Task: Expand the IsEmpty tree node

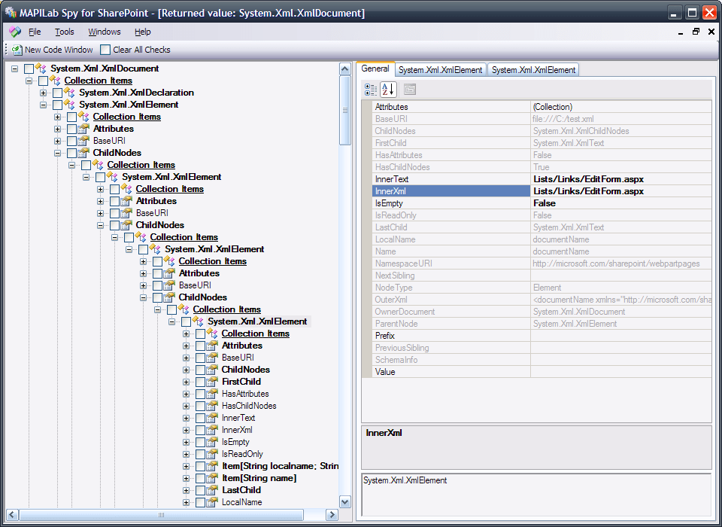Action: pos(186,442)
